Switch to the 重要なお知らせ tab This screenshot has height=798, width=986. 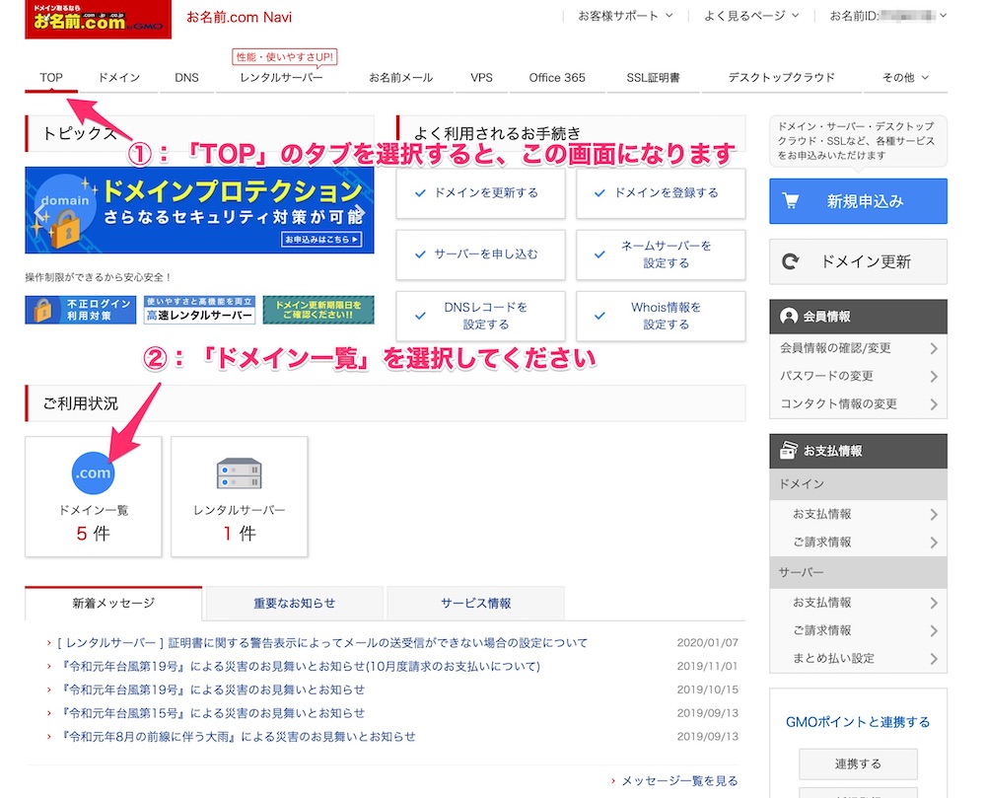coord(294,603)
